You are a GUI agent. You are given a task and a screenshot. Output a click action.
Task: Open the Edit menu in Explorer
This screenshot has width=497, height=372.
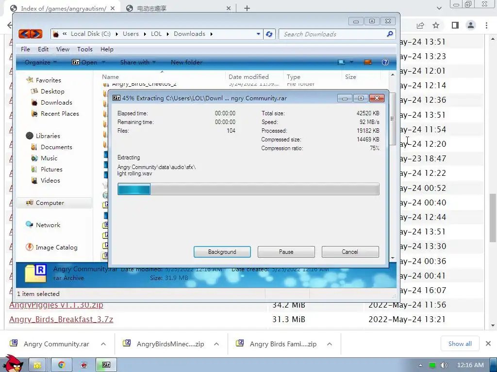point(43,49)
